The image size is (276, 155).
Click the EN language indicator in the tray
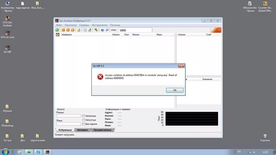(239, 152)
